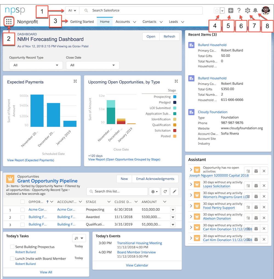Open the App Launcher grid icon

(x=9, y=22)
